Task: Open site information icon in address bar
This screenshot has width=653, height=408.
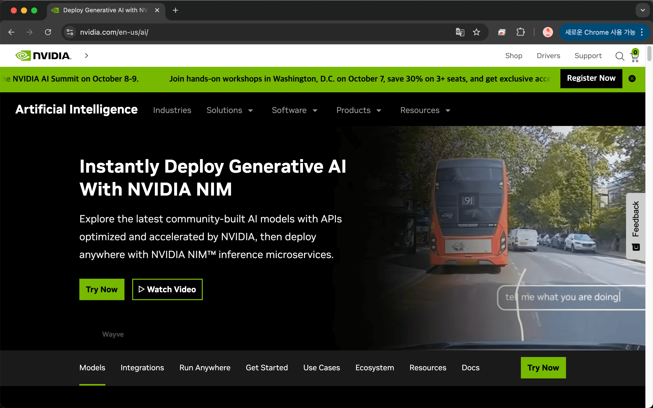Action: point(70,32)
